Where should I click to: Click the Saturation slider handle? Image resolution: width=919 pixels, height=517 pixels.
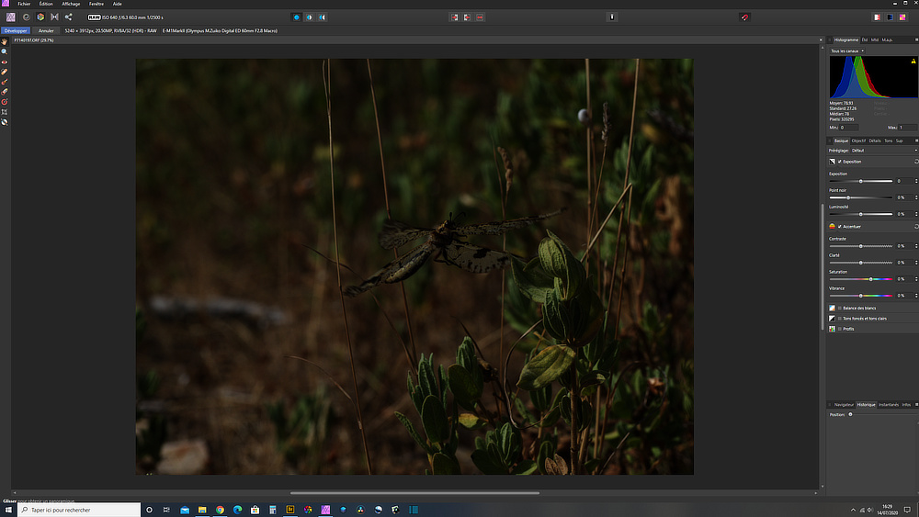871,279
